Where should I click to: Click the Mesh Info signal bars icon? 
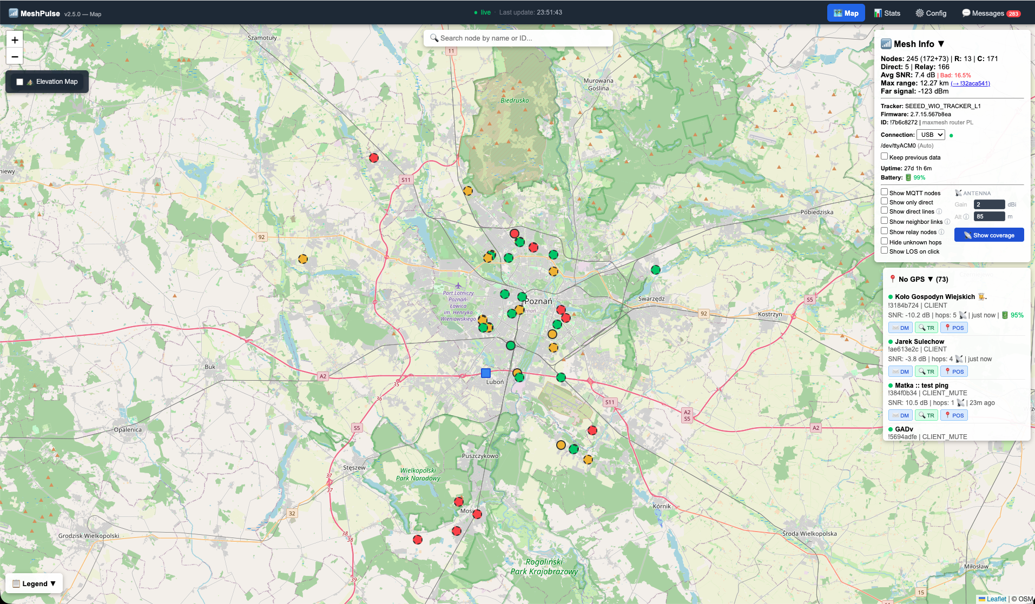coord(886,44)
